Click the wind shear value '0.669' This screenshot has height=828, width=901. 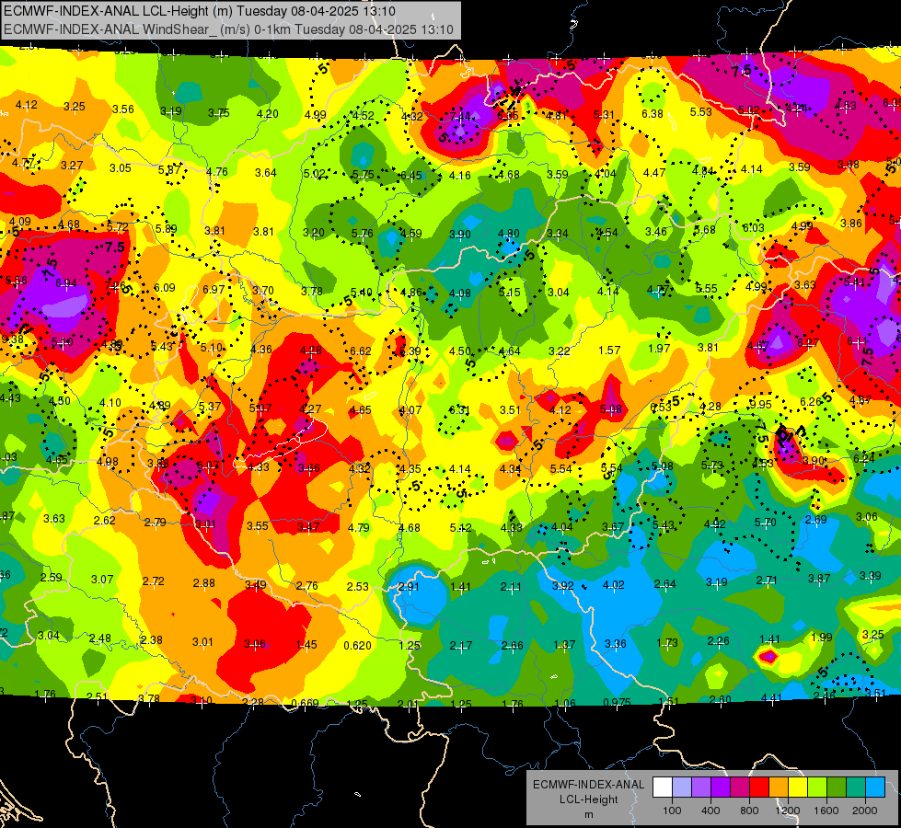pyautogui.click(x=305, y=703)
